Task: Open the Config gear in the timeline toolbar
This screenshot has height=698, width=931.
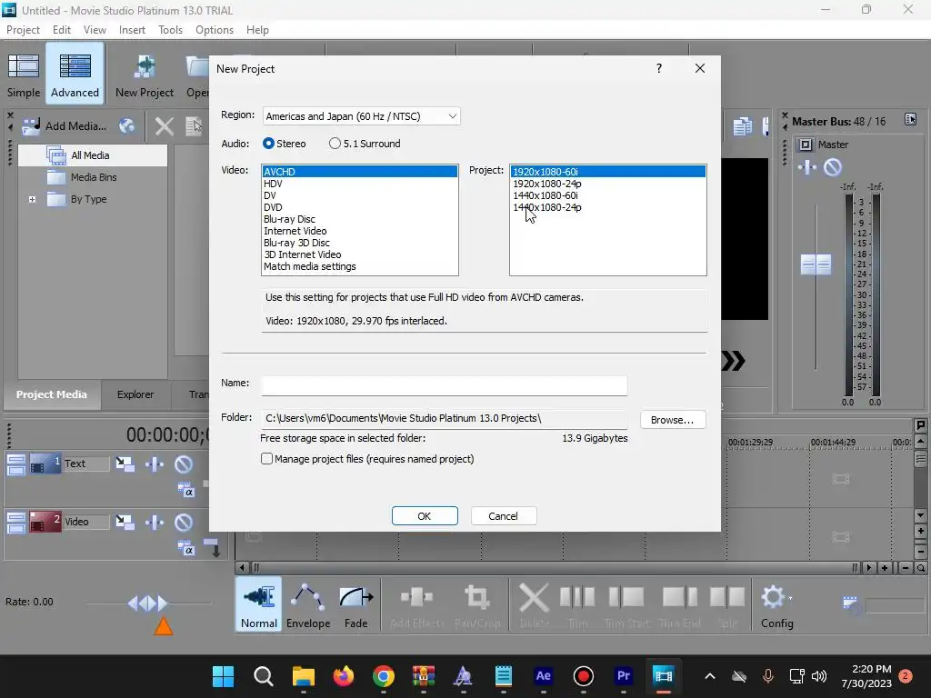Action: click(776, 605)
